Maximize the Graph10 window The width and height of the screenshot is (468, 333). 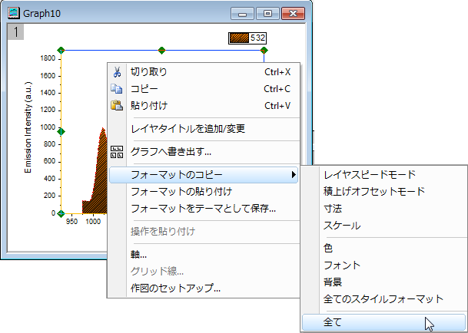click(x=267, y=14)
